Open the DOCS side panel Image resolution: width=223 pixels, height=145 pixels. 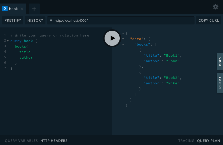coord(220,61)
